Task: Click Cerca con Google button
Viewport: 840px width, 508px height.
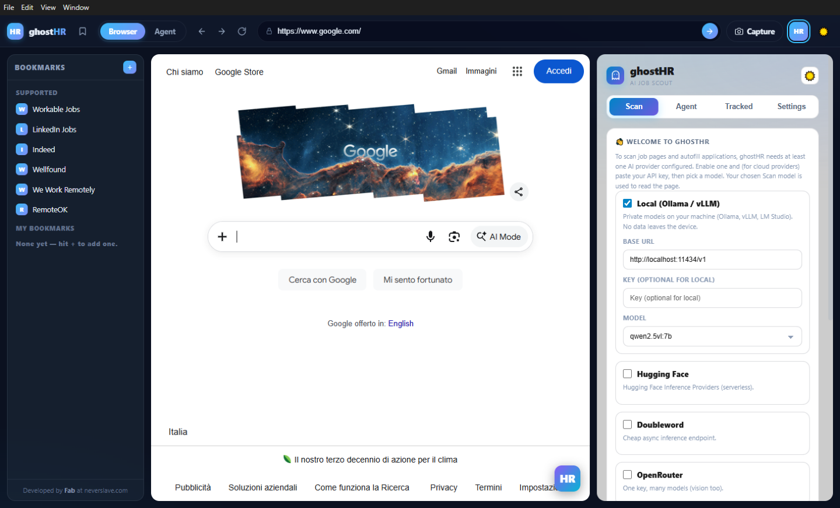Action: coord(323,280)
